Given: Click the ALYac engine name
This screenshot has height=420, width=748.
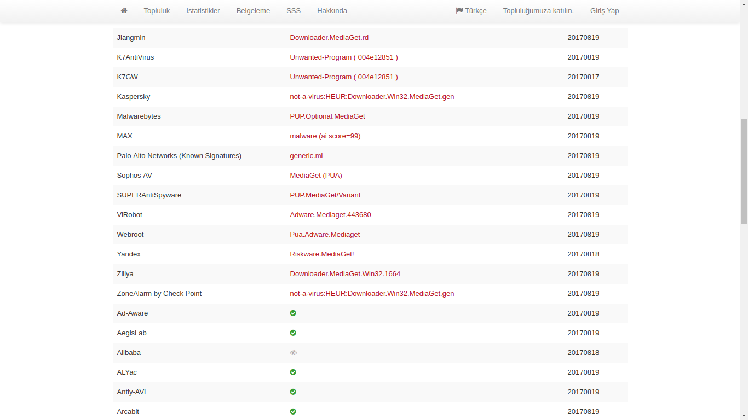Looking at the screenshot, I should pyautogui.click(x=127, y=372).
